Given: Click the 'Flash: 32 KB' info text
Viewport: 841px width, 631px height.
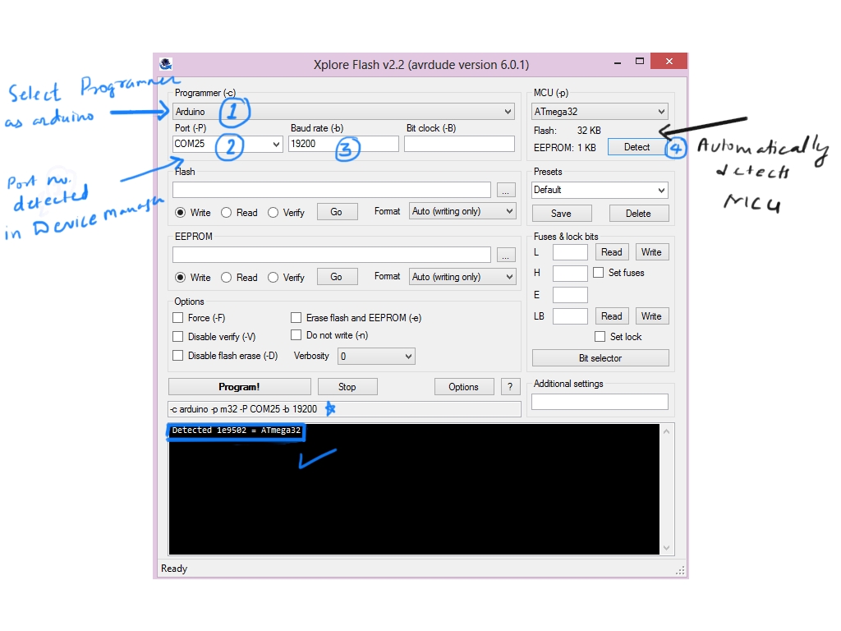Looking at the screenshot, I should coord(567,131).
